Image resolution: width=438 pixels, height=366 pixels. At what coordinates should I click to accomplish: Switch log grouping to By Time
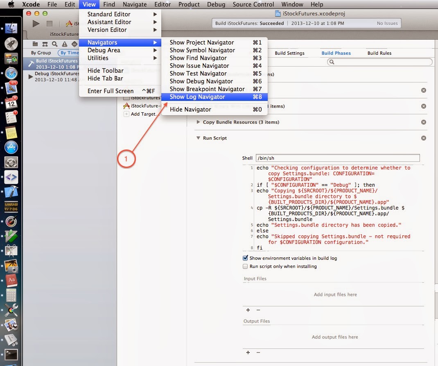pyautogui.click(x=70, y=53)
